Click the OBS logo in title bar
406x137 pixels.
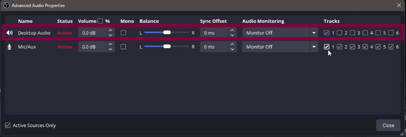7,5
